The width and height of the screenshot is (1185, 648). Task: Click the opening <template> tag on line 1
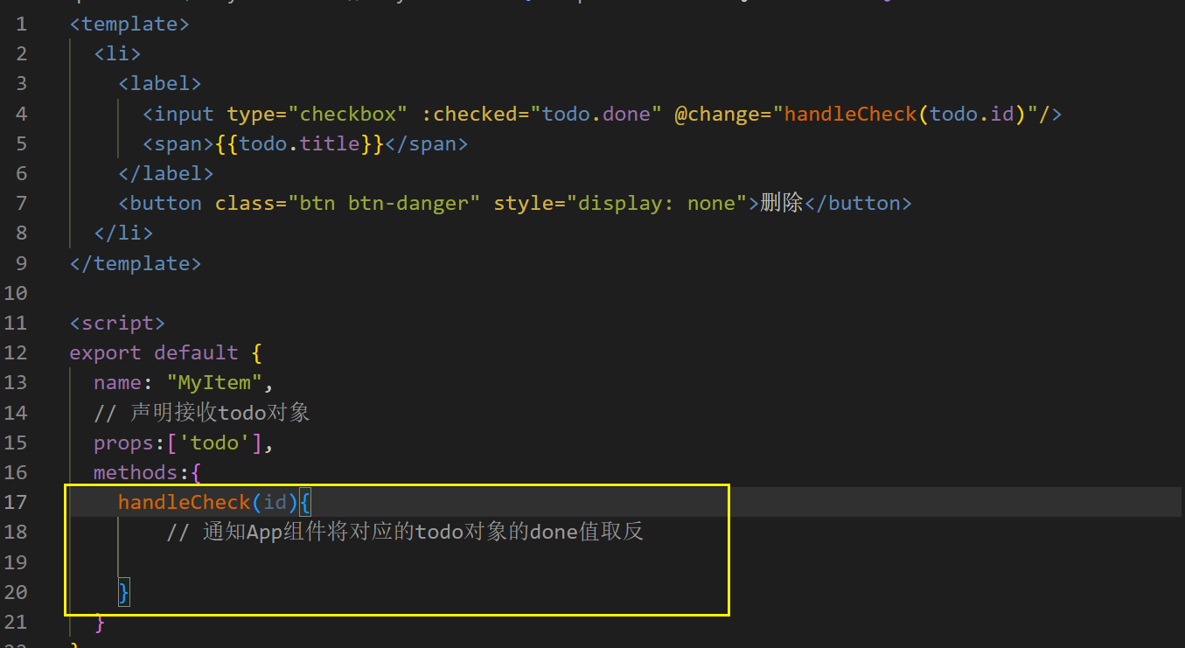point(129,24)
